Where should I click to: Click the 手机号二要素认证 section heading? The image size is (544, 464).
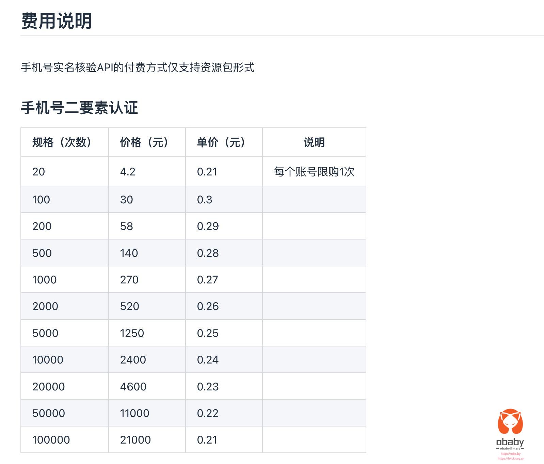click(79, 108)
